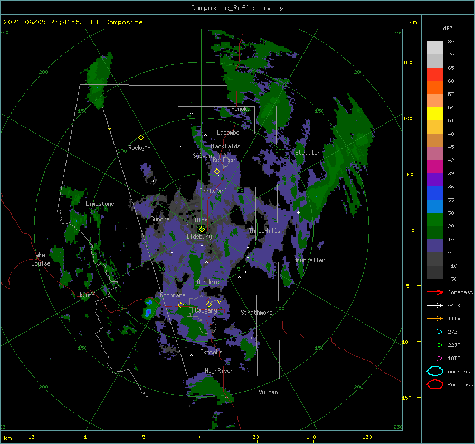Click the yellow diamond marker near RockyMH
This screenshot has width=475, height=444.
coord(141,138)
